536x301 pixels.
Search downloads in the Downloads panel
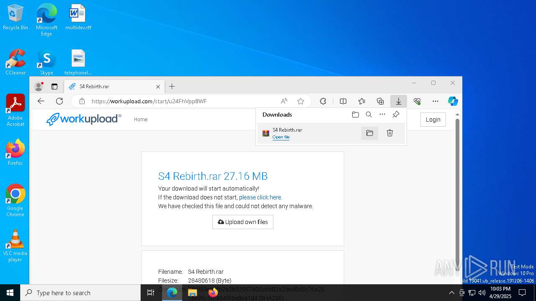(369, 115)
